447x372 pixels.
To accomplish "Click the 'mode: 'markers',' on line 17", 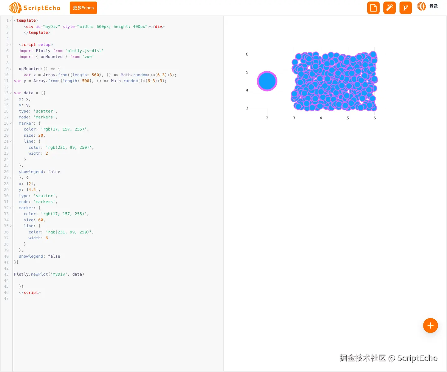I will point(38,117).
